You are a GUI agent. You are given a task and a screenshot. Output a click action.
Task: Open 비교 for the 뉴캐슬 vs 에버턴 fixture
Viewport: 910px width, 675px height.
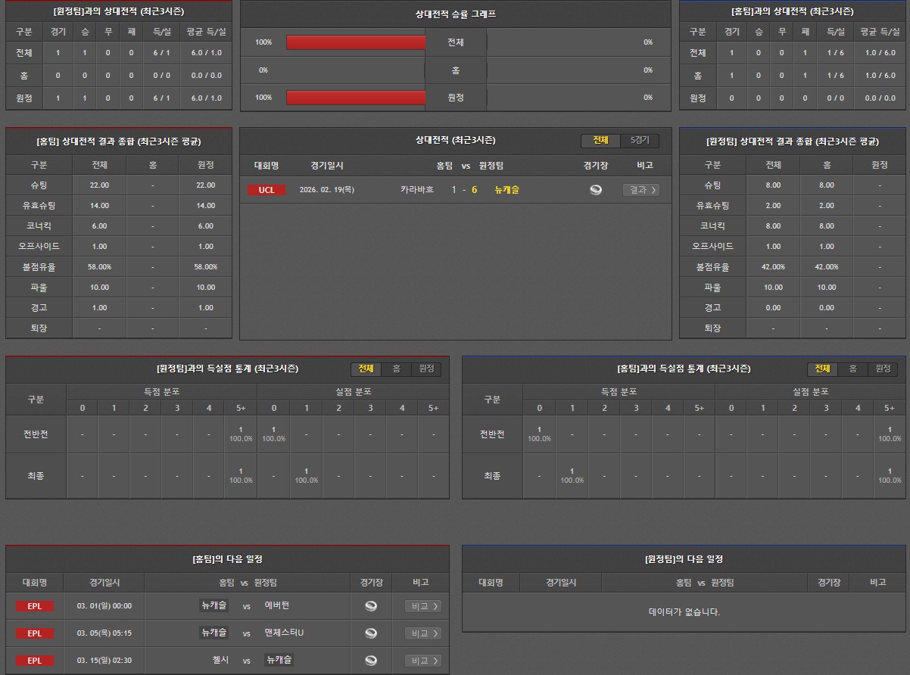422,606
